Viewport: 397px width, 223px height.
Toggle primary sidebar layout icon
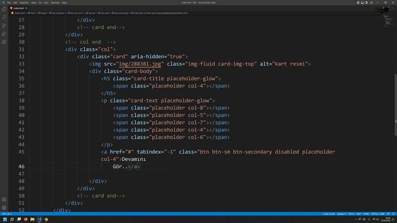(x=359, y=2)
